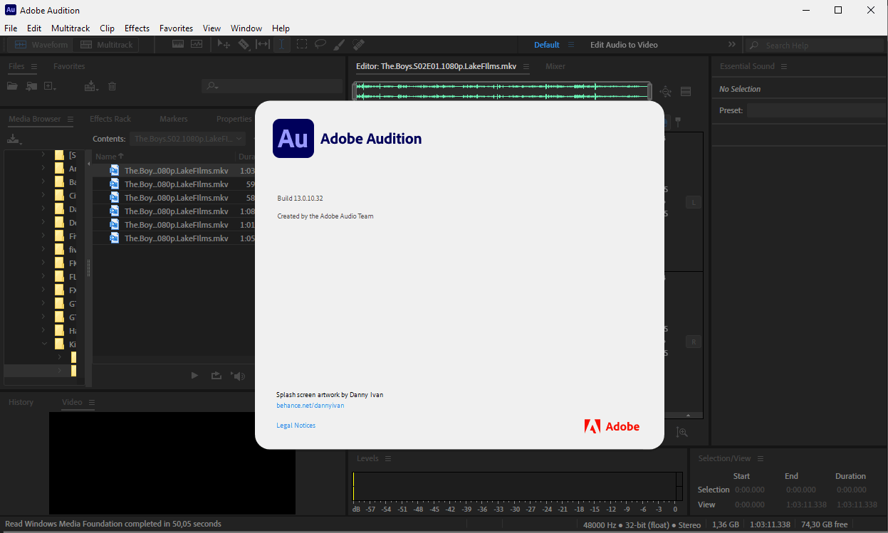
Task: Open the Effects menu
Action: tap(137, 28)
